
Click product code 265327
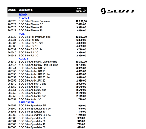(x=12, y=24)
